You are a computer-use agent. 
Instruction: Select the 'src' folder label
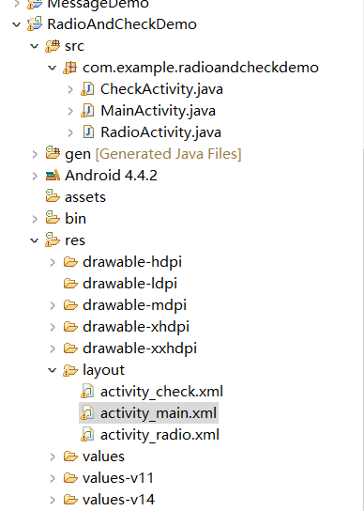pyautogui.click(x=74, y=46)
